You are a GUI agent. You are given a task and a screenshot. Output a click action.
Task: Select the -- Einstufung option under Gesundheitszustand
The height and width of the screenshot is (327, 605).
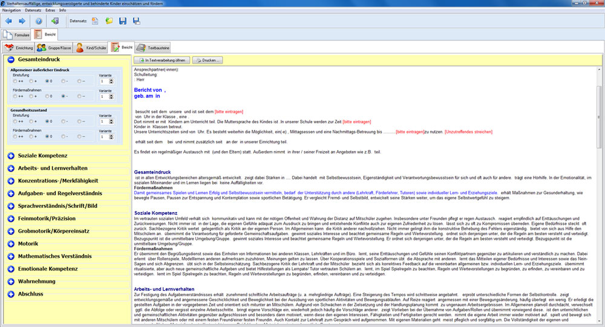[x=79, y=121]
